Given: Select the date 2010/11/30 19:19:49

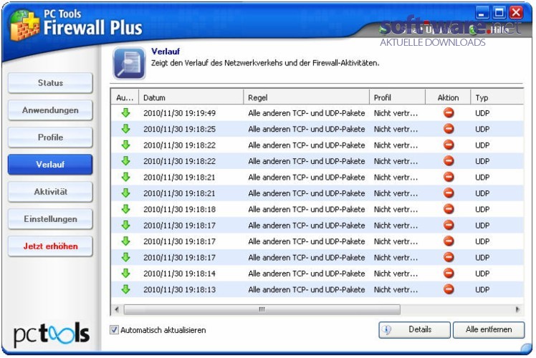Looking at the screenshot, I should point(179,113).
